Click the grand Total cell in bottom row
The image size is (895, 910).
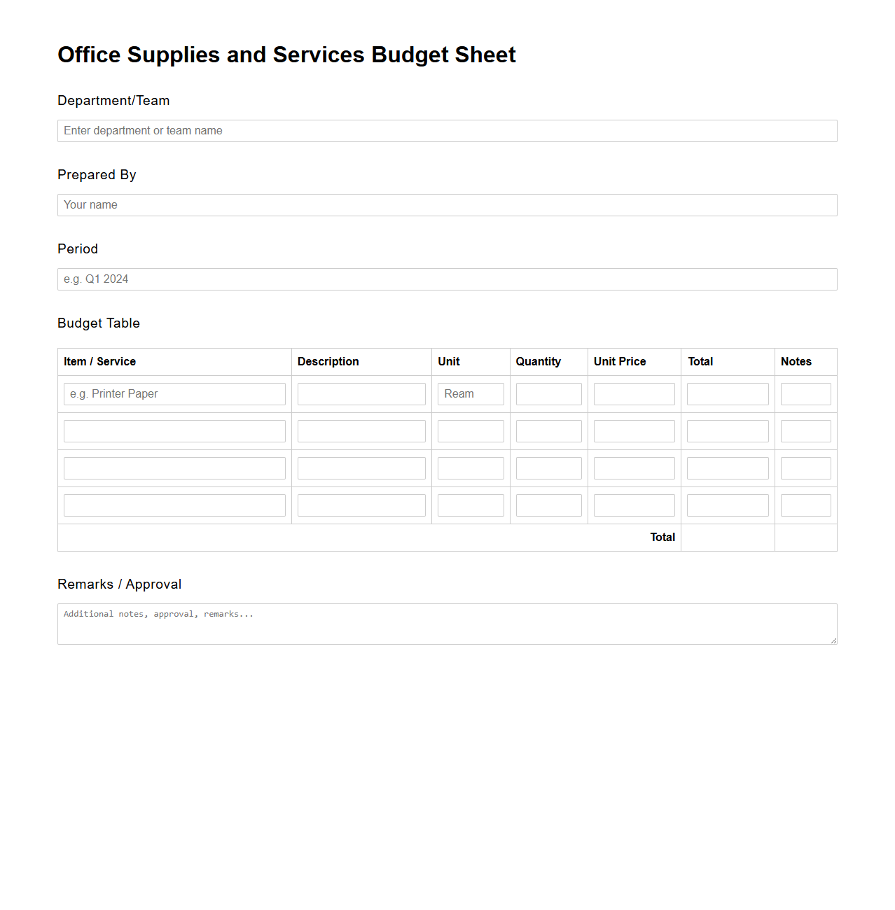[728, 537]
